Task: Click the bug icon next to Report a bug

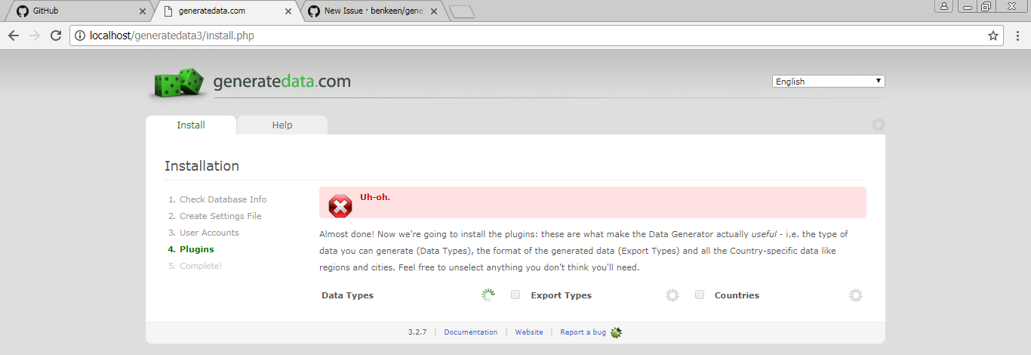Action: (x=616, y=332)
